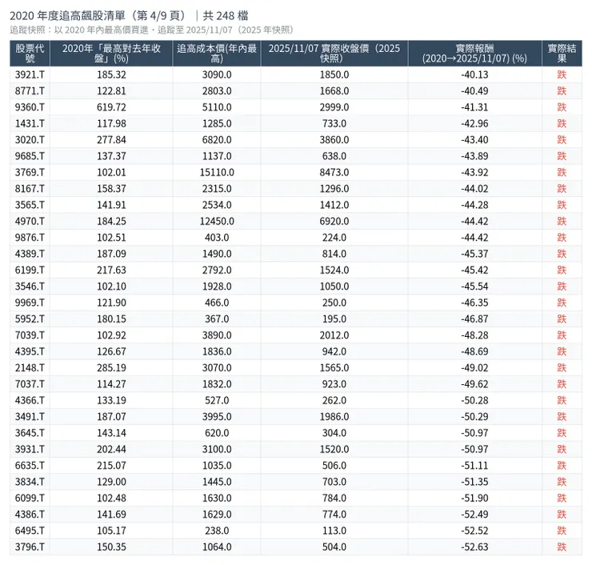Viewport: 592px width, 565px height.
Task: Click stock code 5952.T
Action: click(x=30, y=319)
